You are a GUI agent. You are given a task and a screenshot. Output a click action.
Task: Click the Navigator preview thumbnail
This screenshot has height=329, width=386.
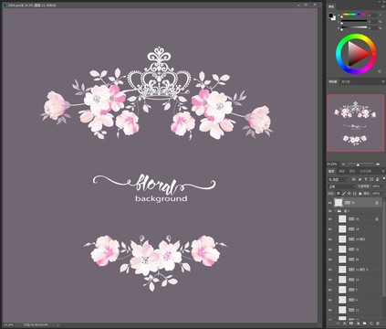pos(355,122)
